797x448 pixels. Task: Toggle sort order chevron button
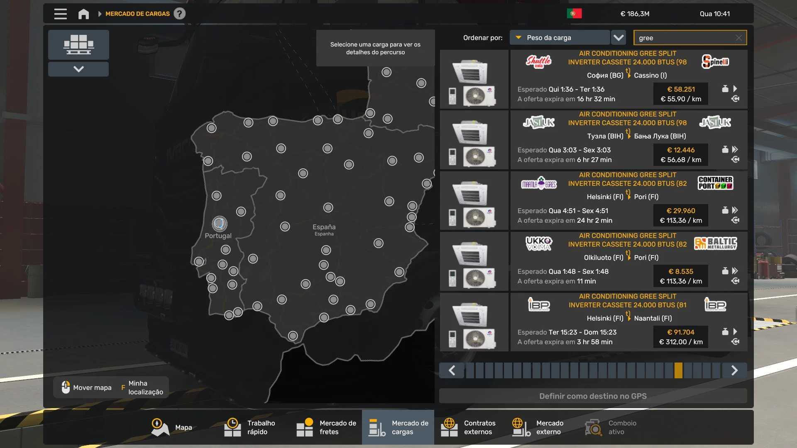click(619, 38)
